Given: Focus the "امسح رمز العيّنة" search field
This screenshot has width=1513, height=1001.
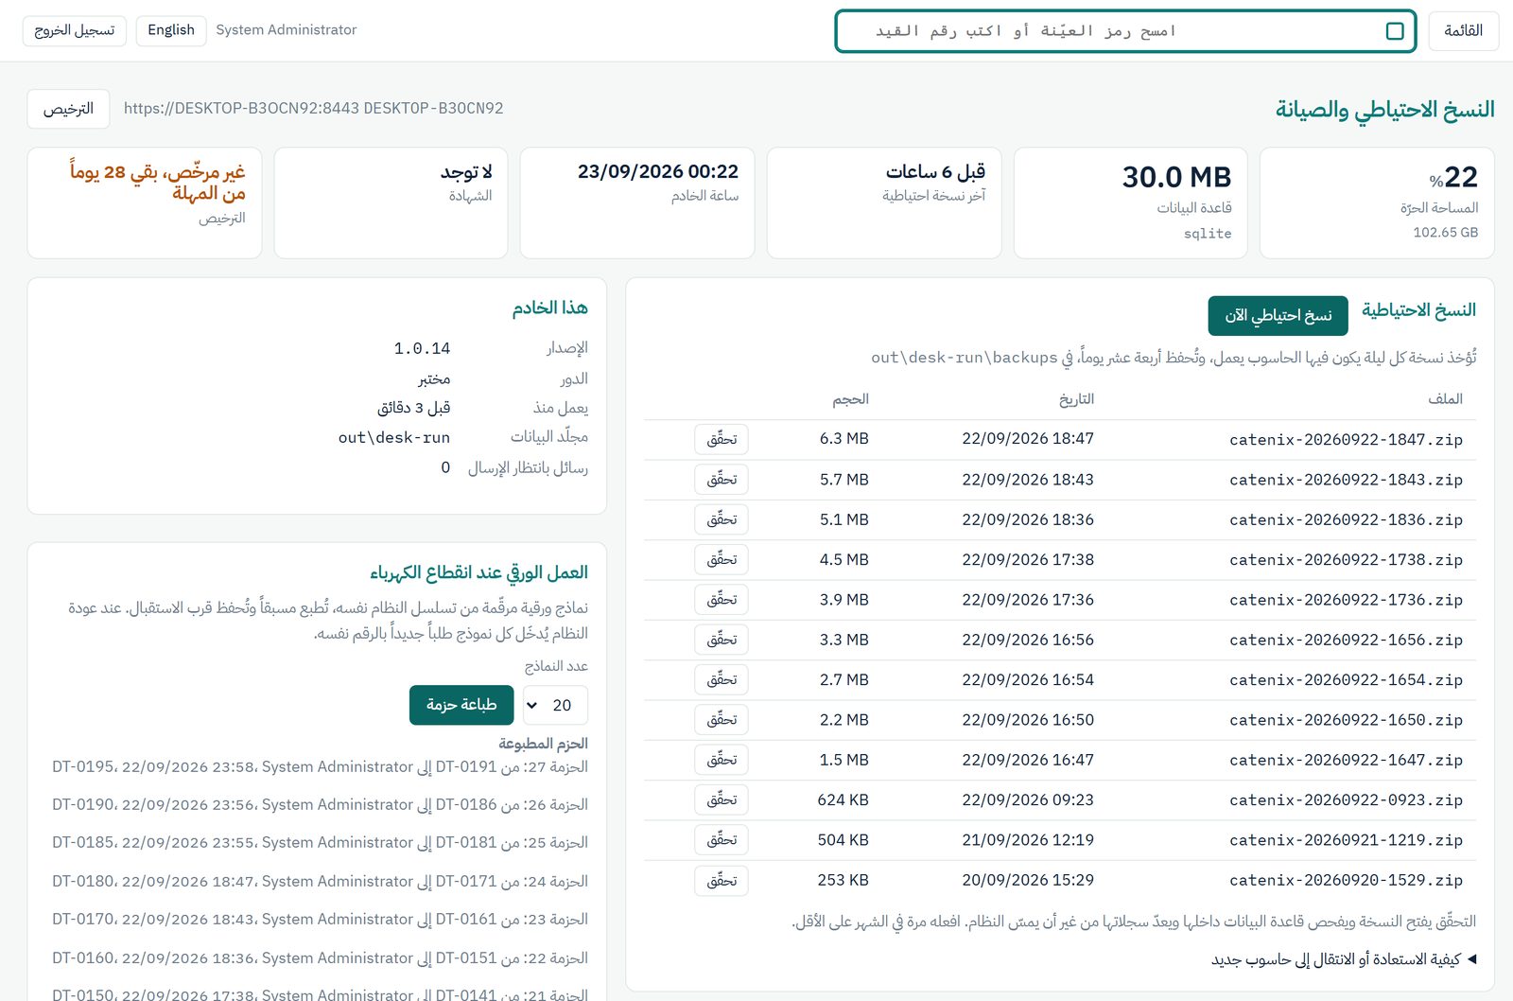Looking at the screenshot, I should (1125, 31).
